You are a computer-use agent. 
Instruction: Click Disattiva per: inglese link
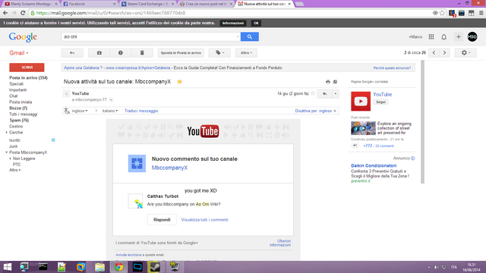[x=313, y=111]
